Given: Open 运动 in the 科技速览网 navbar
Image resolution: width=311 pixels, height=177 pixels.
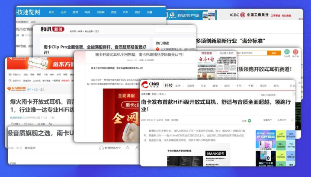Looking at the screenshot, I should pos(64,12).
